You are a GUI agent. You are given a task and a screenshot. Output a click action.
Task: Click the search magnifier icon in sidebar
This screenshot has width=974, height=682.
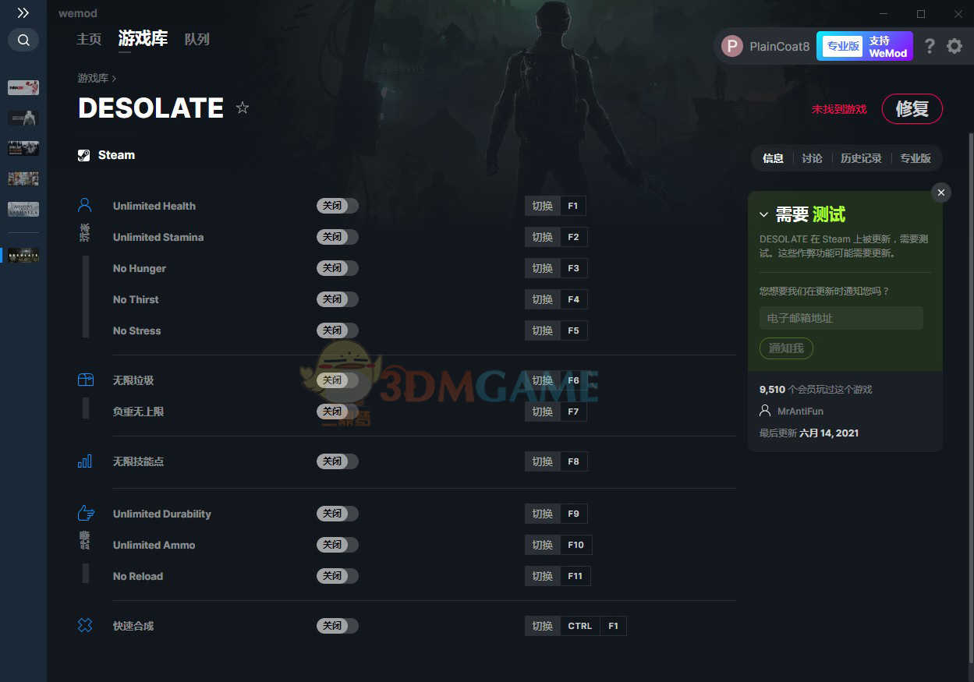tap(23, 40)
